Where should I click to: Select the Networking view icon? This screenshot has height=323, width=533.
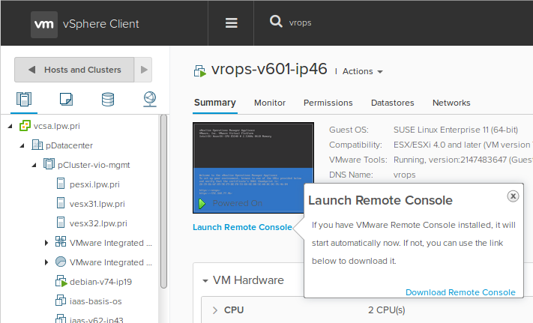pos(150,99)
